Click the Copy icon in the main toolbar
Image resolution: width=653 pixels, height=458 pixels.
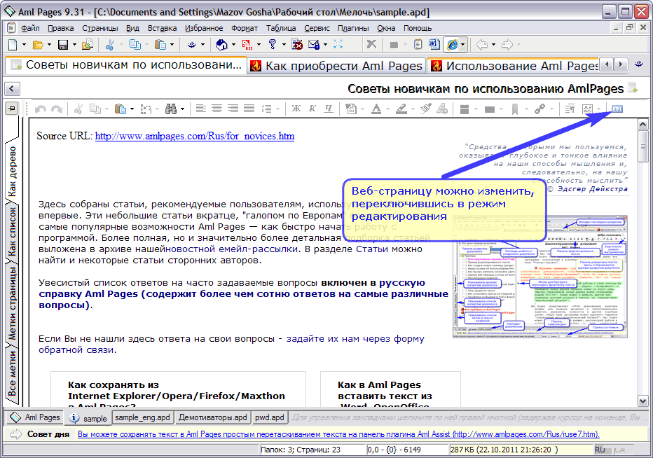pos(135,45)
